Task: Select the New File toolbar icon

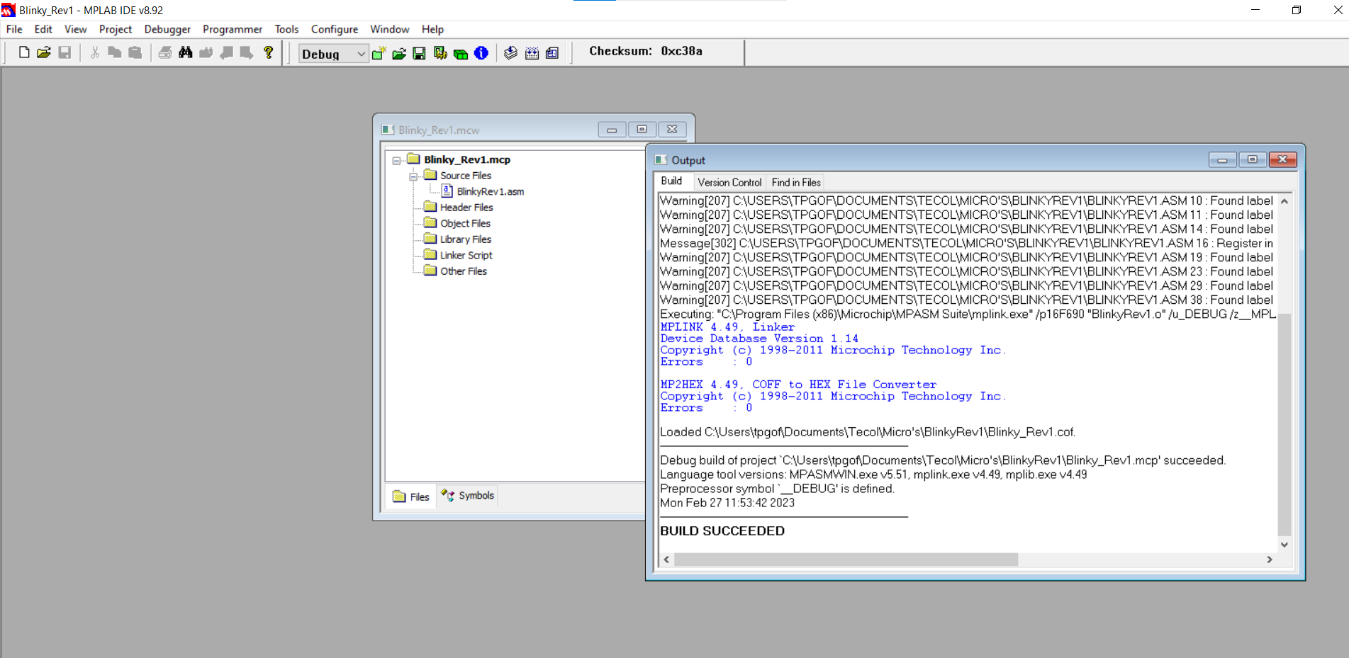Action: pos(23,52)
